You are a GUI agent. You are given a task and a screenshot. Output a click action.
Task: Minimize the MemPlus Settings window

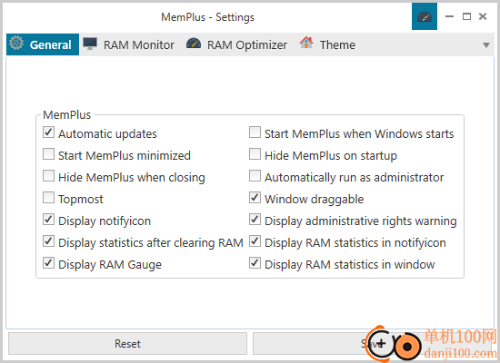click(449, 16)
